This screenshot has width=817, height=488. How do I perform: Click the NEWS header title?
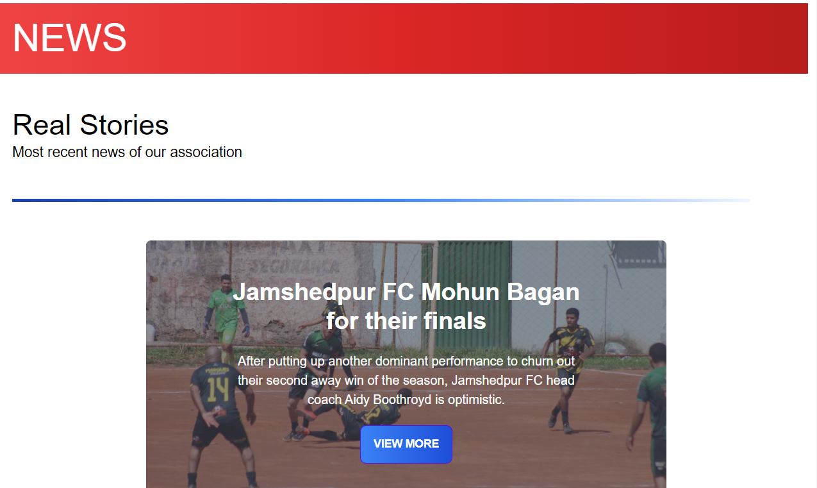tap(70, 37)
